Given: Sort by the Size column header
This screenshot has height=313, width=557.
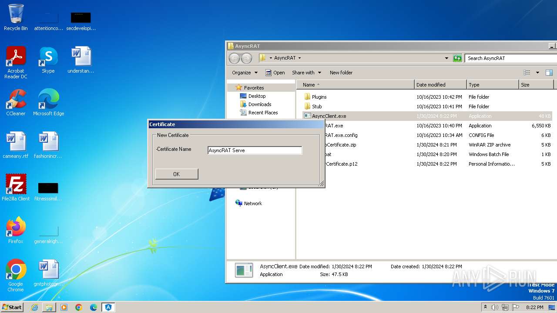Looking at the screenshot, I should 536,85.
